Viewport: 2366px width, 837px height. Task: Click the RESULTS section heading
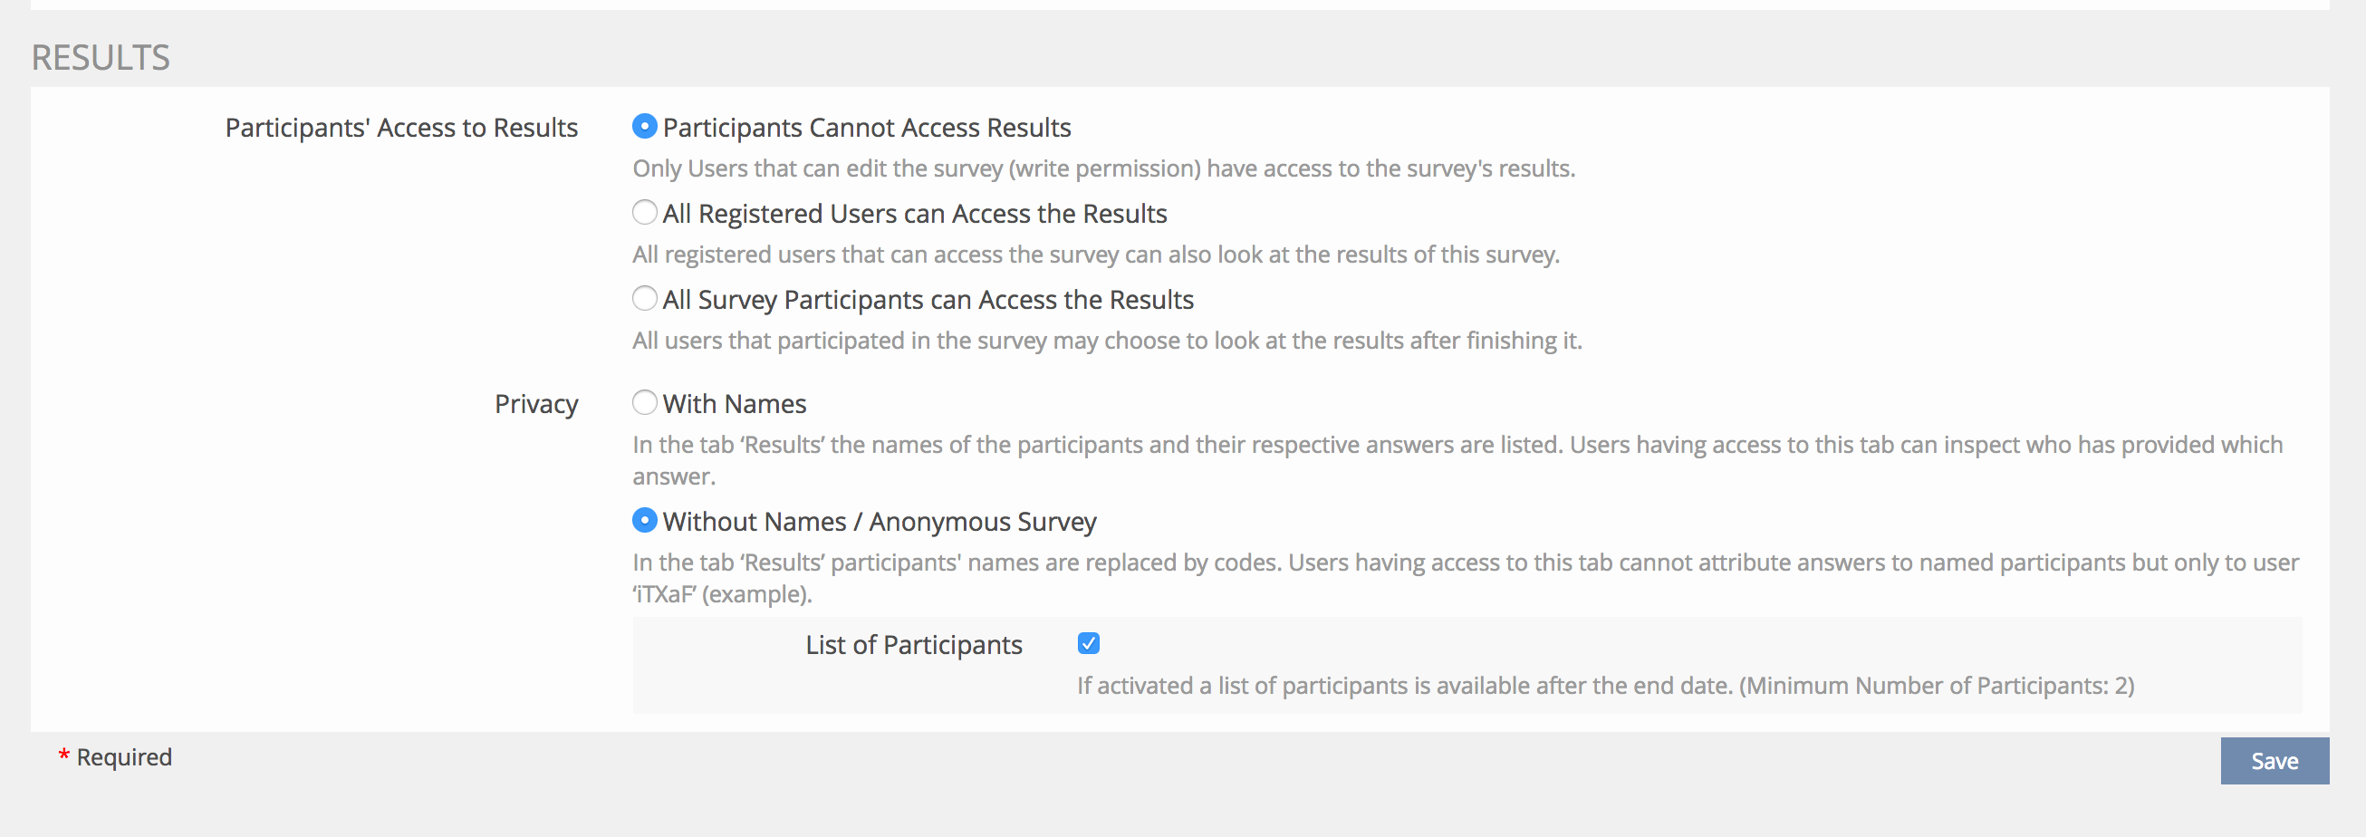click(101, 58)
